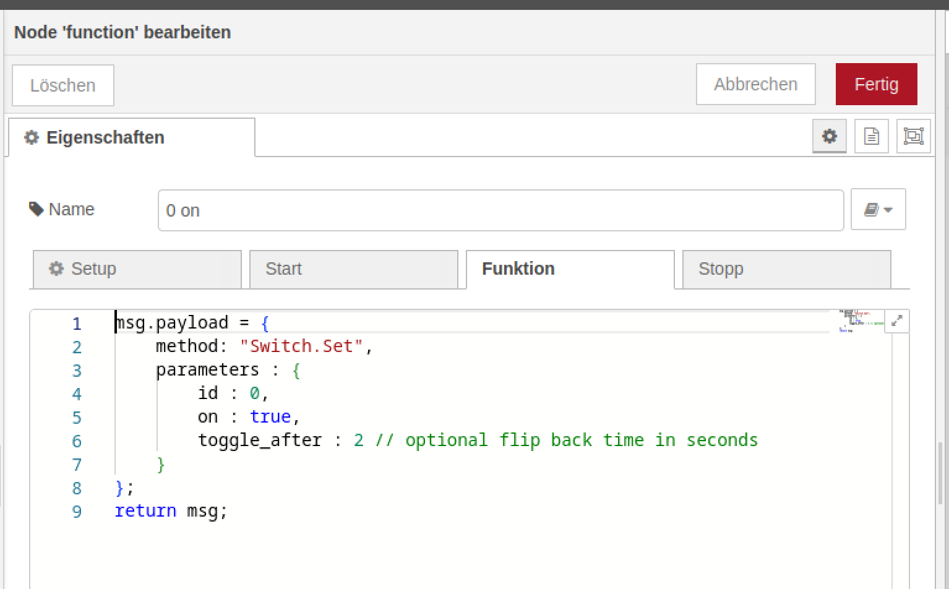Select the Funktion tab

coord(570,269)
